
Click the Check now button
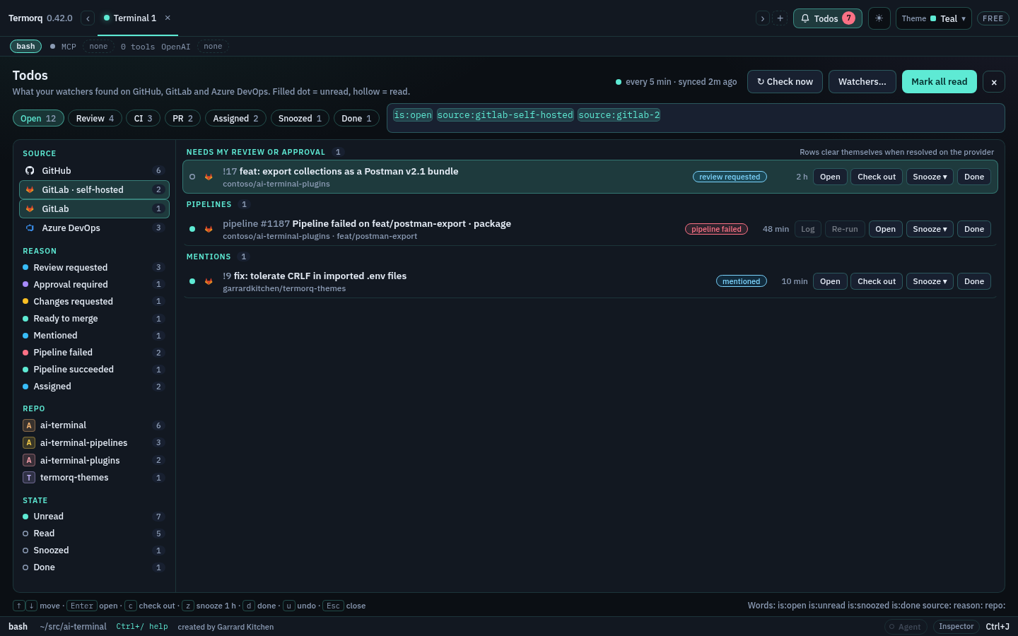click(x=785, y=82)
